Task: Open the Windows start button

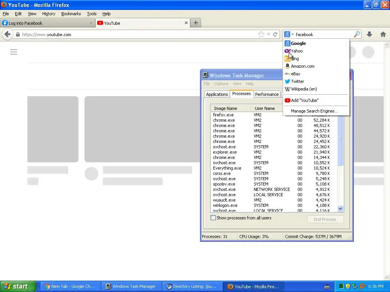Action: tap(18, 286)
